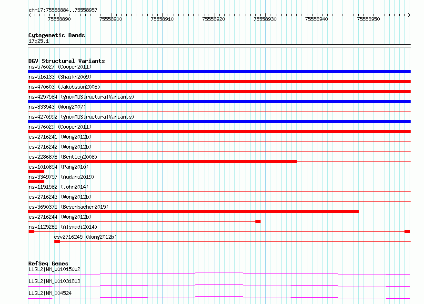Open esv2716241 (Wong2012b) variant
Viewport: 424px width, 304px height.
click(x=60, y=137)
